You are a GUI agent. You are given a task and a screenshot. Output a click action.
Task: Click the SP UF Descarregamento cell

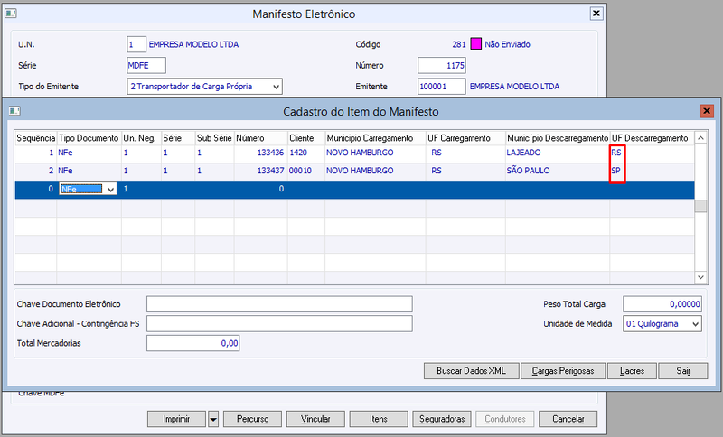[x=652, y=171]
